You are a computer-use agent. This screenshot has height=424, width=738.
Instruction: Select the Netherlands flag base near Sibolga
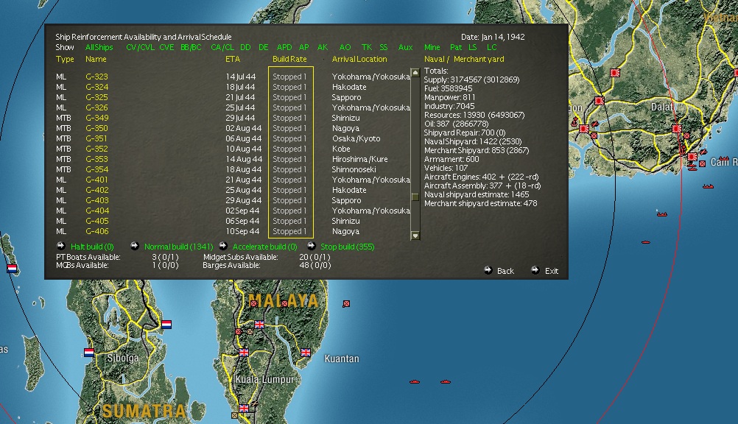pos(89,352)
